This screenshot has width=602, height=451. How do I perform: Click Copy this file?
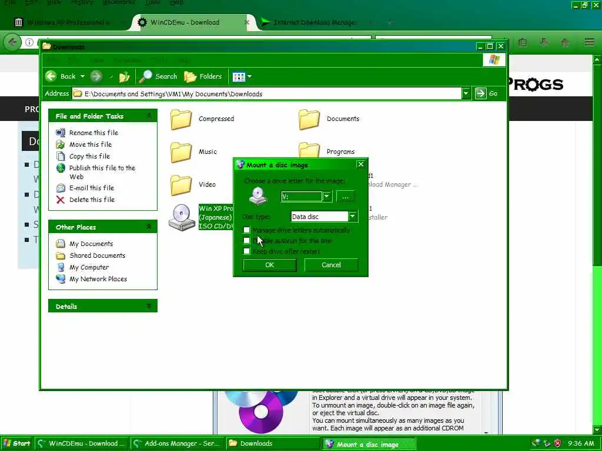89,156
